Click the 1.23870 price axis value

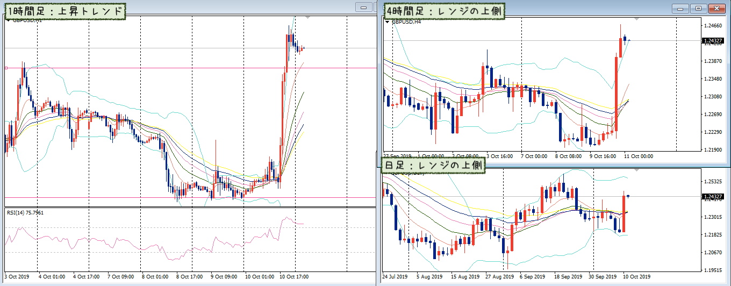point(712,61)
